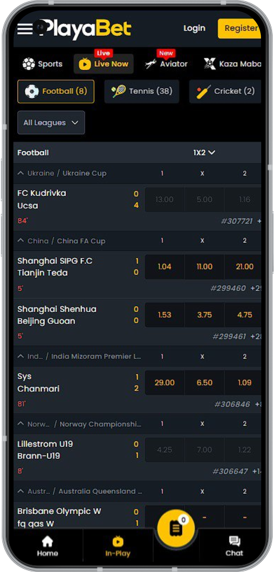The image size is (274, 572).
Task: Select the draw odds 6.50 for Sys match
Action: point(204,382)
